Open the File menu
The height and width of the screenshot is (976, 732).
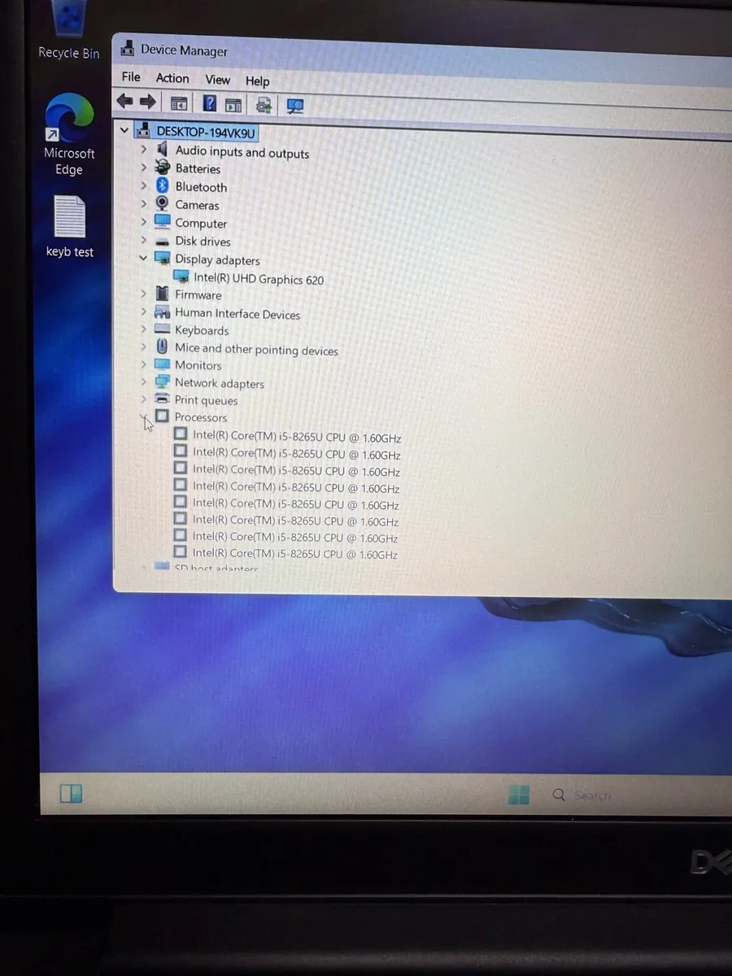click(131, 76)
